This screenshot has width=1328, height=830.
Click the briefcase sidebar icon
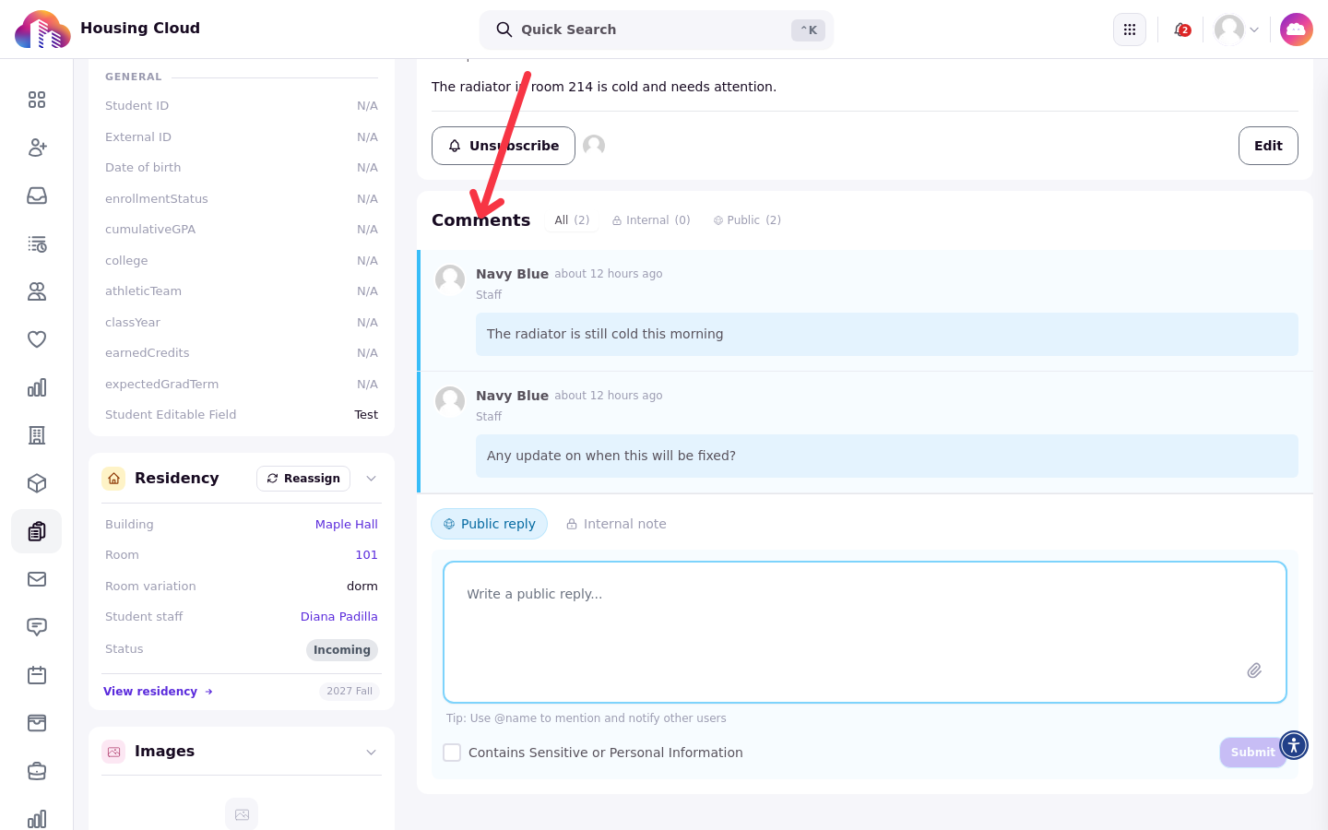[37, 771]
